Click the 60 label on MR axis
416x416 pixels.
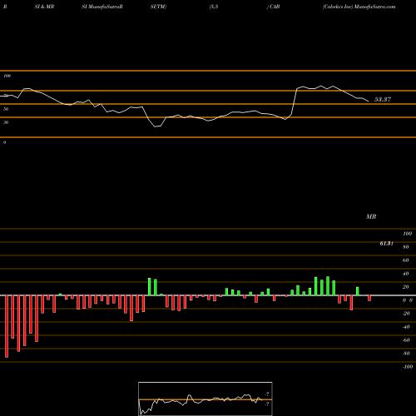pyautogui.click(x=406, y=260)
